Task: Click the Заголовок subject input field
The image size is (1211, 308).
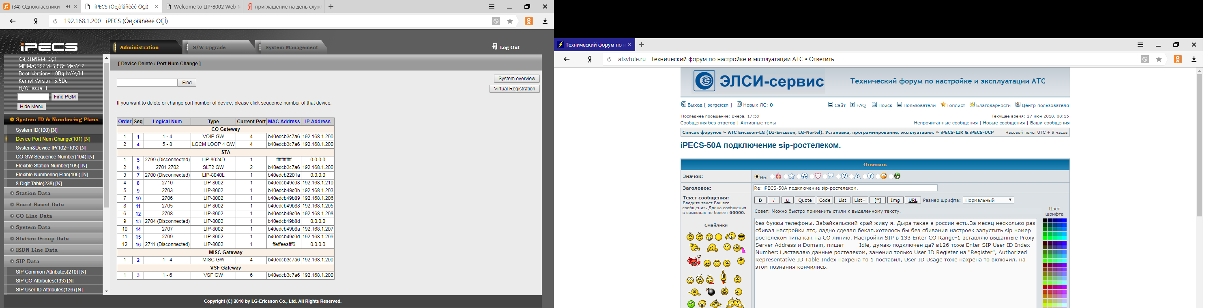Action: pyautogui.click(x=845, y=188)
